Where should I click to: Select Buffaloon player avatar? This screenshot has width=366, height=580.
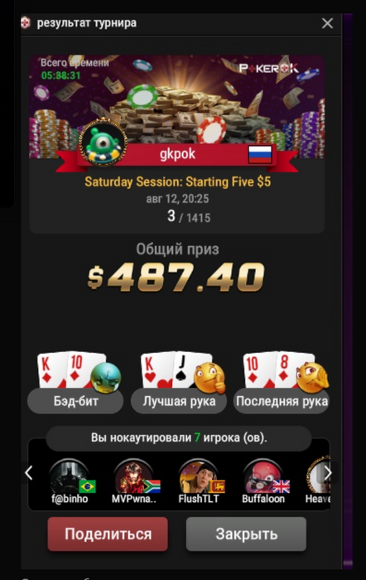point(263,476)
